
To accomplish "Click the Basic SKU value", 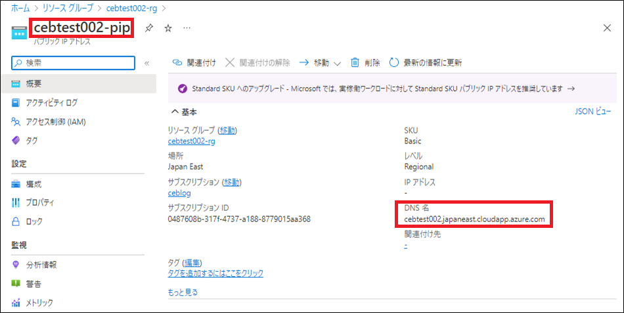I will [x=412, y=141].
